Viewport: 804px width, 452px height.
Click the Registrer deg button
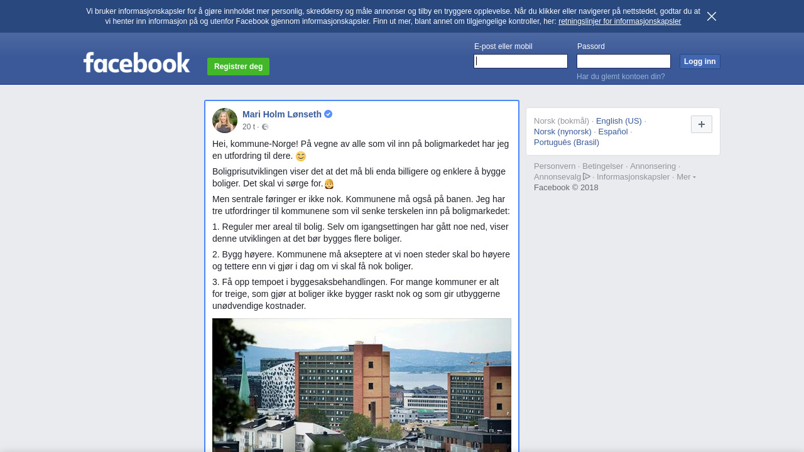(x=239, y=67)
